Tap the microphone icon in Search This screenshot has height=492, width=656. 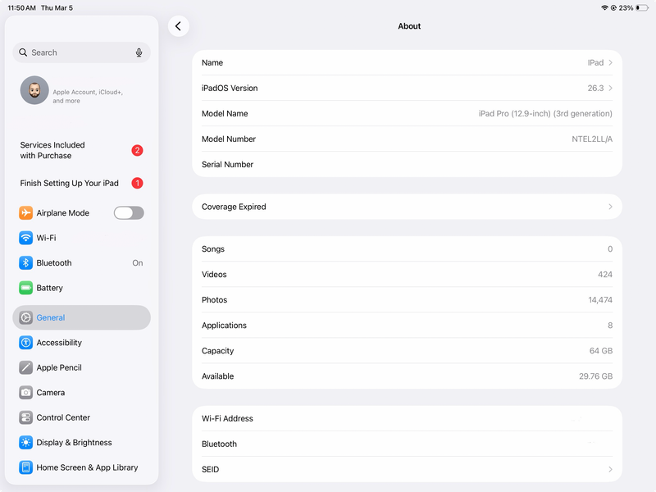pyautogui.click(x=139, y=52)
